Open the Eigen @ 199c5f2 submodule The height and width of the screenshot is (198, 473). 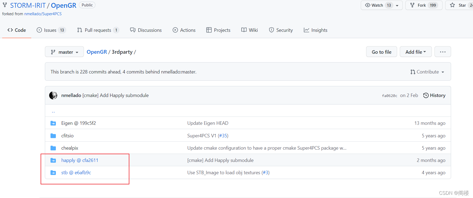tap(79, 123)
